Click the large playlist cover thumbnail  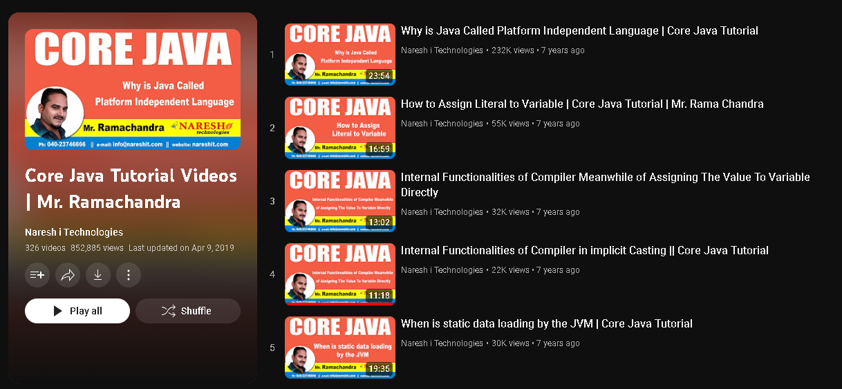click(133, 90)
